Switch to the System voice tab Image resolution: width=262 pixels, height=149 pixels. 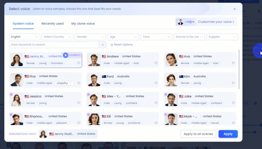tap(23, 24)
